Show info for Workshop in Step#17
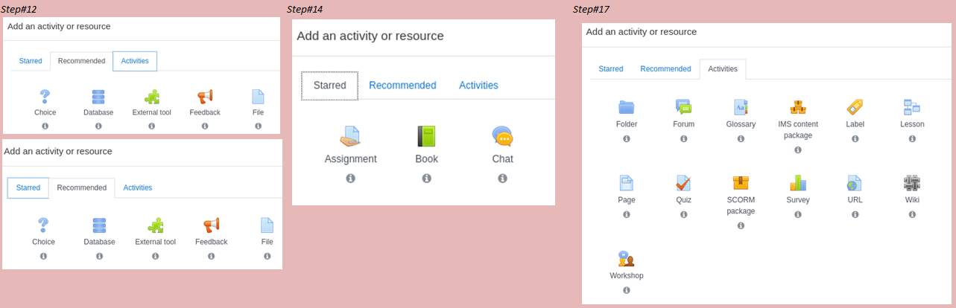Viewport: 956px width, 308px height. click(x=627, y=290)
